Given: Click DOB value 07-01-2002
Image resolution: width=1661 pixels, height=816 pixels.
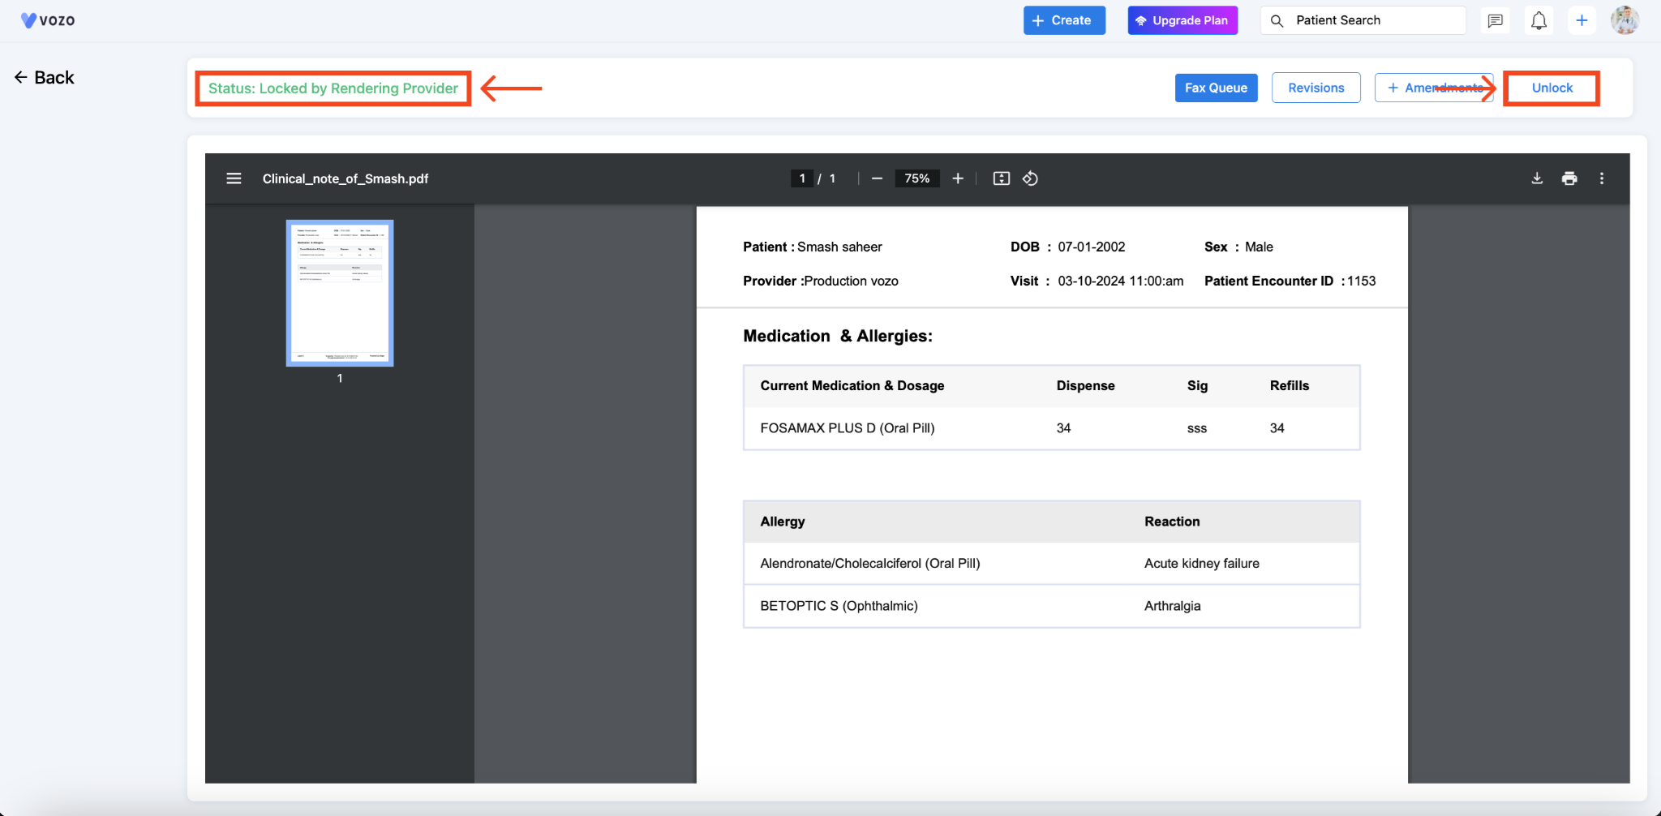Looking at the screenshot, I should click(x=1092, y=247).
